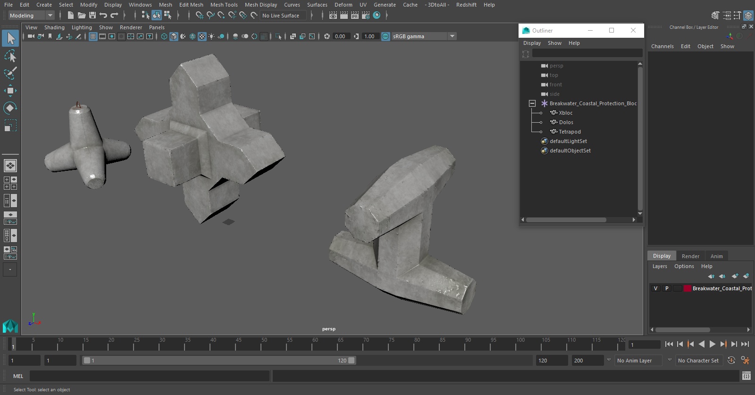The image size is (755, 395).
Task: Open the Deform menu
Action: pyautogui.click(x=344, y=5)
